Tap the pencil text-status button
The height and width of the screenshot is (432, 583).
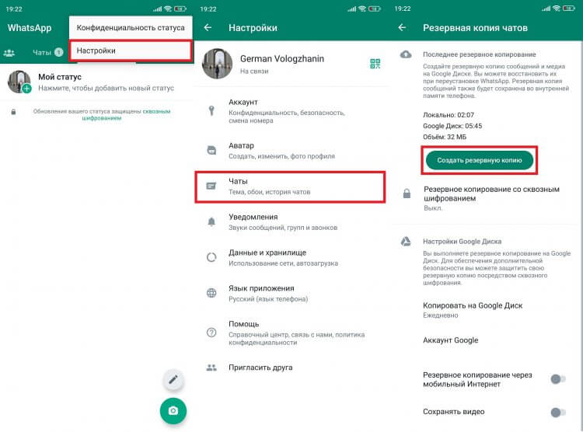(173, 380)
